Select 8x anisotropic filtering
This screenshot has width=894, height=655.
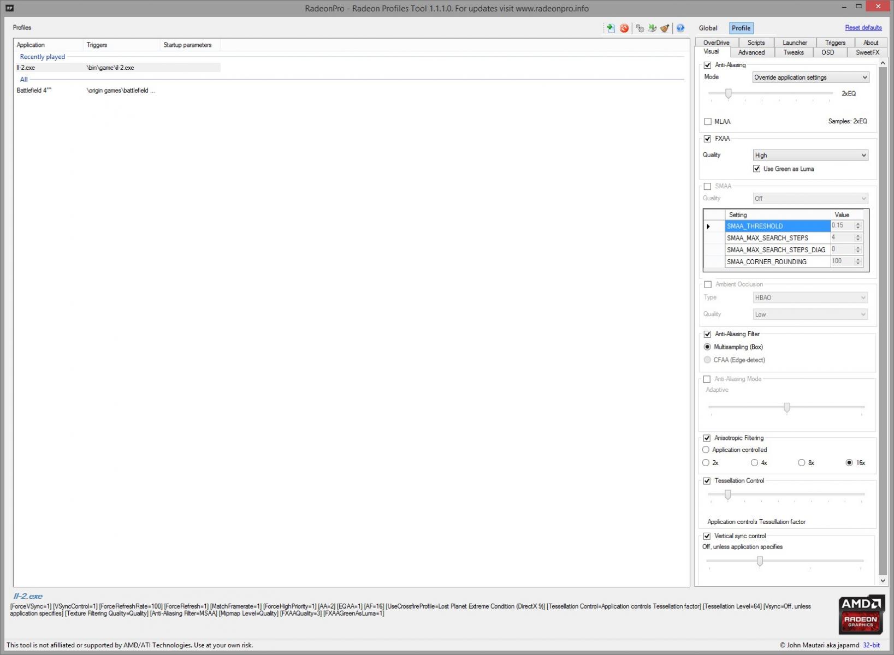pyautogui.click(x=802, y=463)
